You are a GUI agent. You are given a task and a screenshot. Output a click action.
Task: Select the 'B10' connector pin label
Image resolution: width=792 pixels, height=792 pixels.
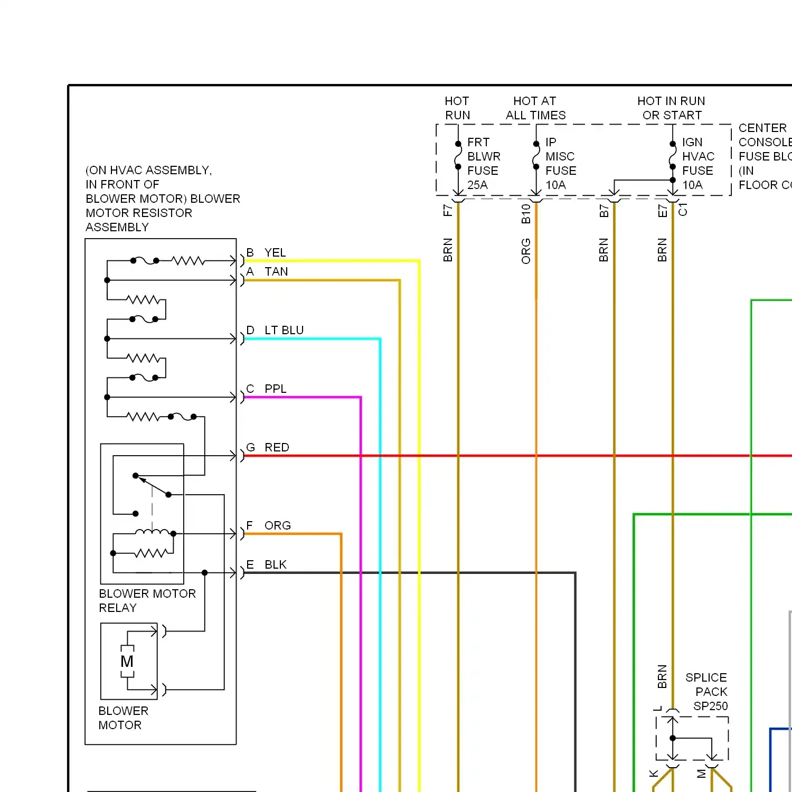pyautogui.click(x=526, y=214)
